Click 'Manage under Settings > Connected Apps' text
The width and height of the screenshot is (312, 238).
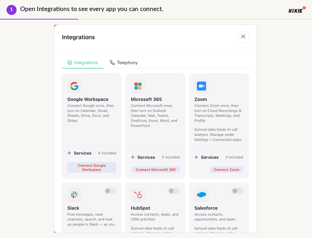(218, 137)
